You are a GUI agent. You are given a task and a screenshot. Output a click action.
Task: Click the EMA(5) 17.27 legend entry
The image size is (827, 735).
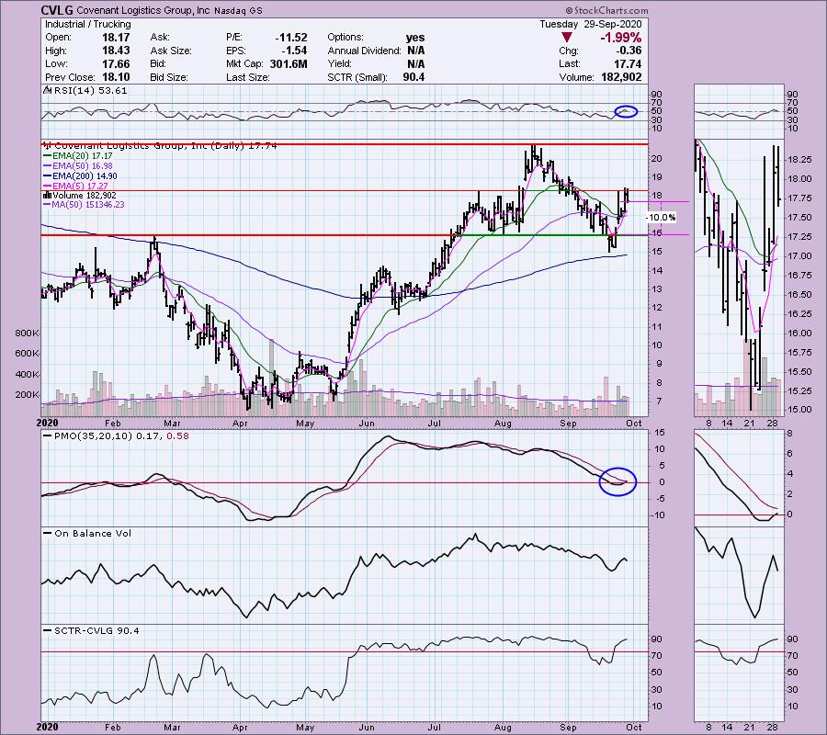point(75,187)
